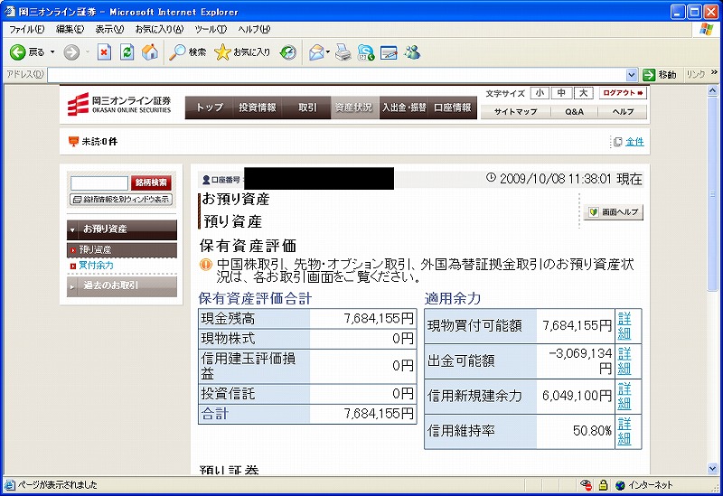Click the 銘柄検索 button
This screenshot has height=496, width=723.
pos(152,182)
